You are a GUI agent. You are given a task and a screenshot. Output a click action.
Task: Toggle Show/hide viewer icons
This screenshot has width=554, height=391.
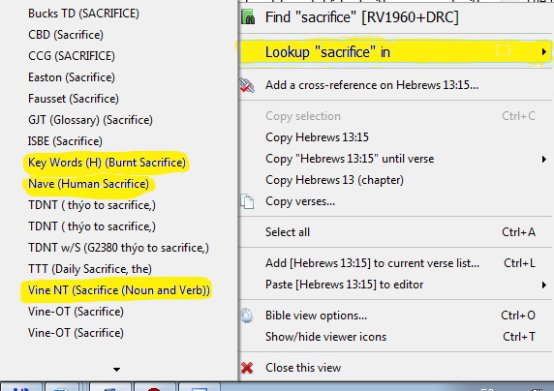pyautogui.click(x=325, y=337)
